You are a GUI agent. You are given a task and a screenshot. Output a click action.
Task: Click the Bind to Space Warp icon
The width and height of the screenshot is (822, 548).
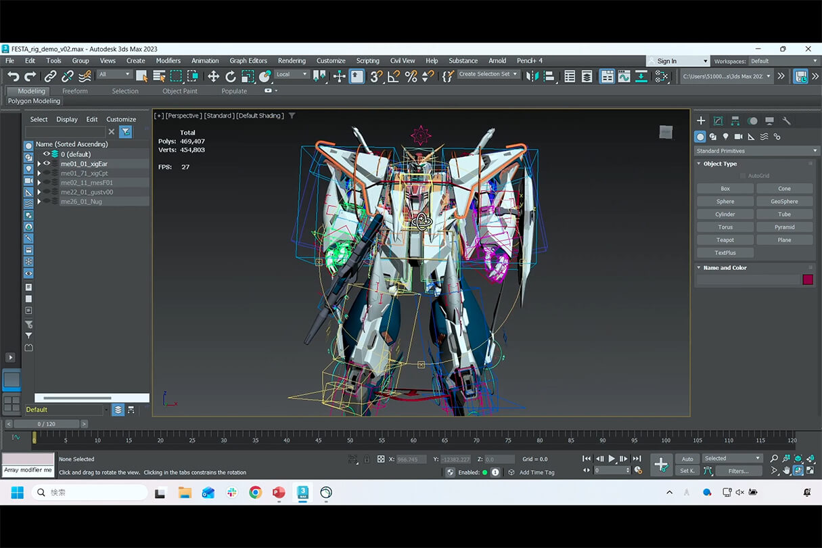(x=85, y=76)
